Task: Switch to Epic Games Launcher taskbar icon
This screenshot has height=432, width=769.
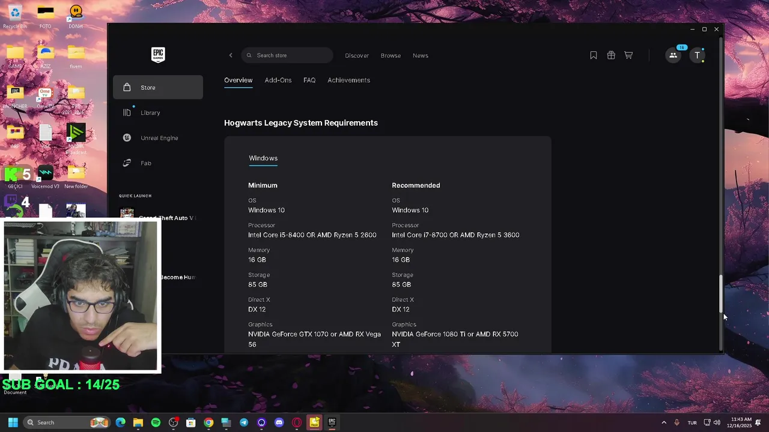Action: pos(332,422)
